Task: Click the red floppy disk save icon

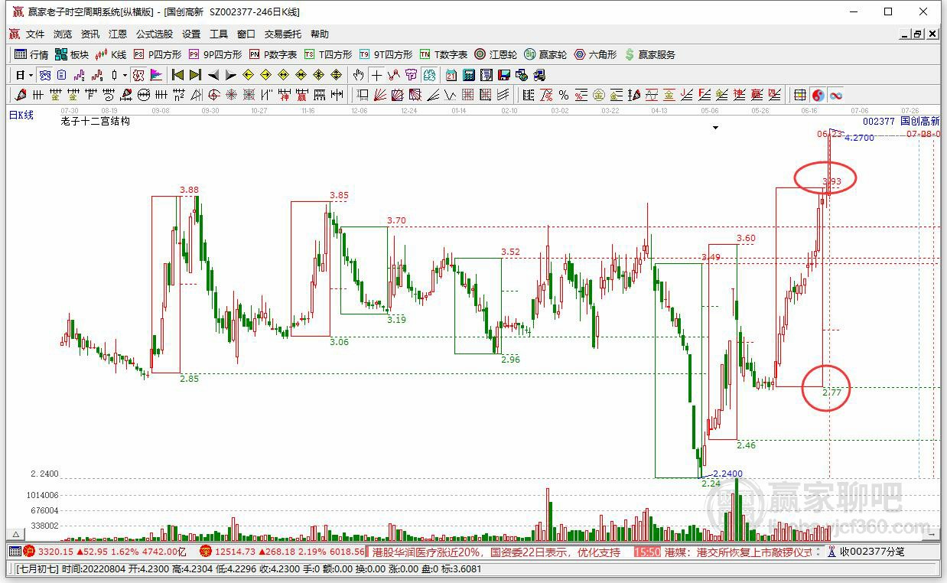Action: pos(504,75)
